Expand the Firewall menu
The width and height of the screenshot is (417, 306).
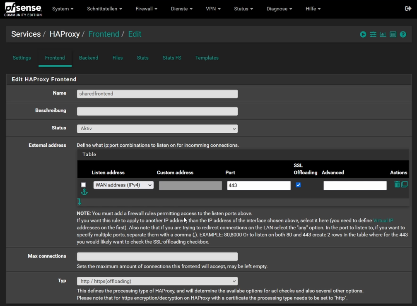coord(146,9)
